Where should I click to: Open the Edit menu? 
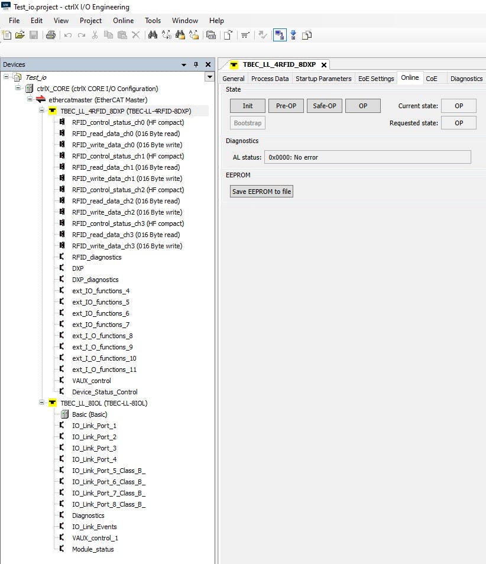point(36,21)
